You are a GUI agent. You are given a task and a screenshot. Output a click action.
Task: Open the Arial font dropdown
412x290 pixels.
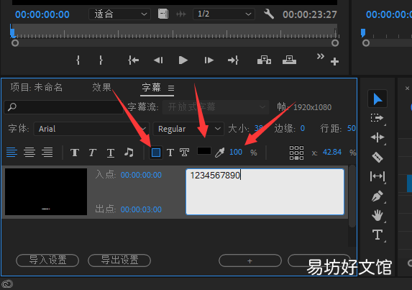pos(91,129)
